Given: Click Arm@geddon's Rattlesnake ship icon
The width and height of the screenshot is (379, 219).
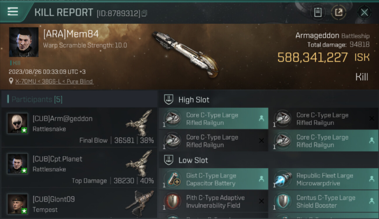Looking at the screenshot, I should pos(139,123).
